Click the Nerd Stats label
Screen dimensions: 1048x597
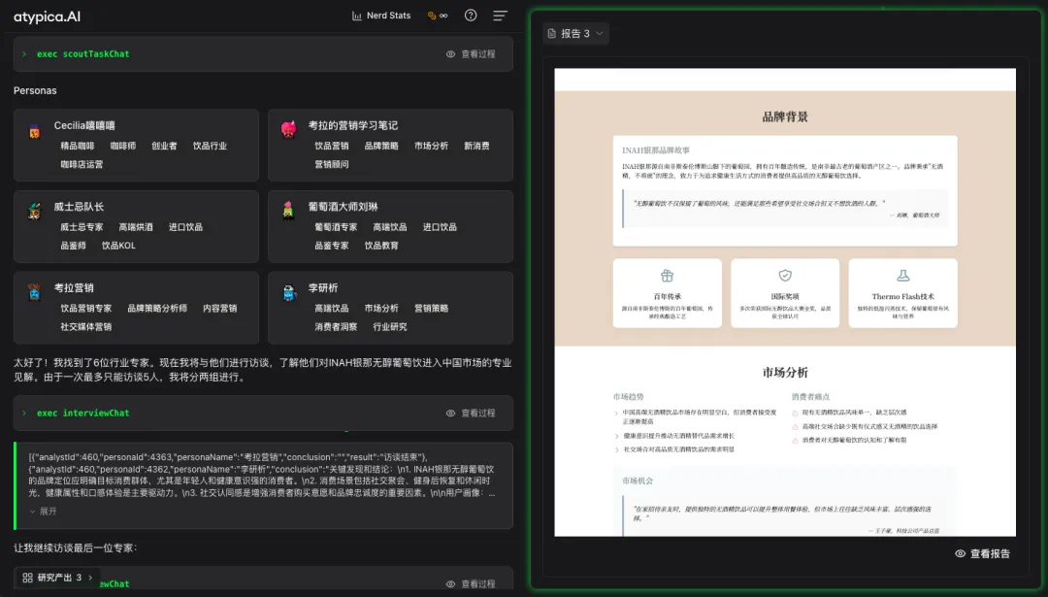pos(388,16)
